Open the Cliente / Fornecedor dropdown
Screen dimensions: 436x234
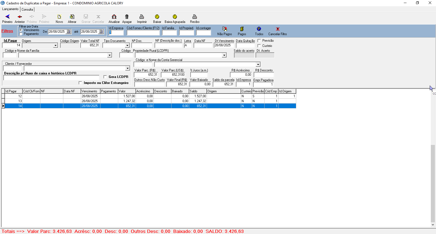point(127,68)
